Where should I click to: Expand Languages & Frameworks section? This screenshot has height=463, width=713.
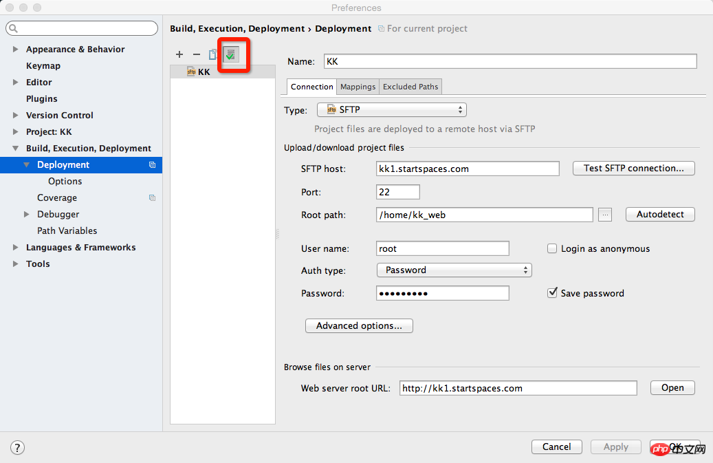click(15, 248)
